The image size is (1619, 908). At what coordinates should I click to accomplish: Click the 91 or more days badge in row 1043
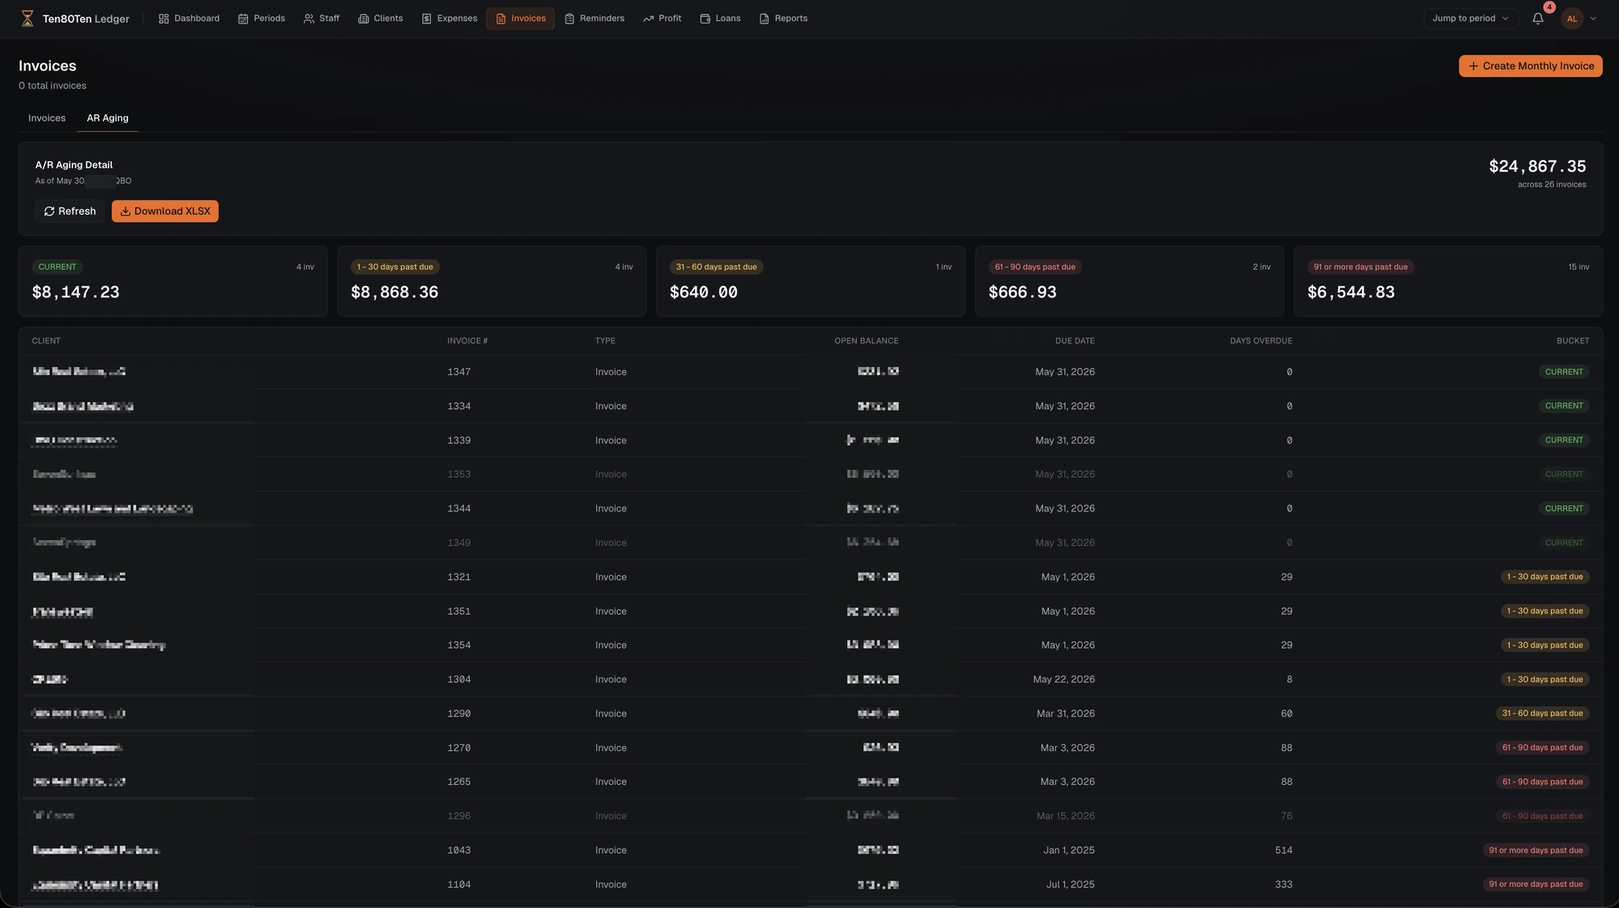point(1536,850)
